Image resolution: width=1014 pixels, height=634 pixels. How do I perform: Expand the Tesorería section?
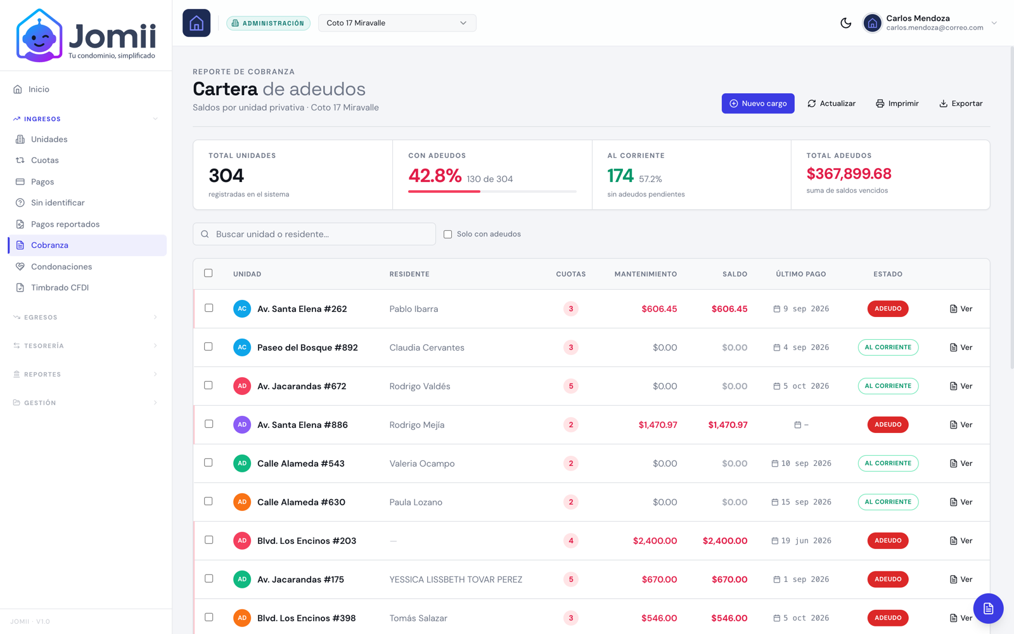[86, 346]
